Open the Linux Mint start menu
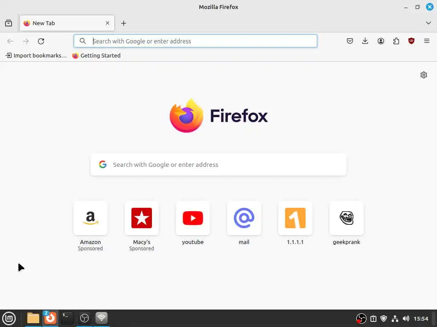 point(9,318)
